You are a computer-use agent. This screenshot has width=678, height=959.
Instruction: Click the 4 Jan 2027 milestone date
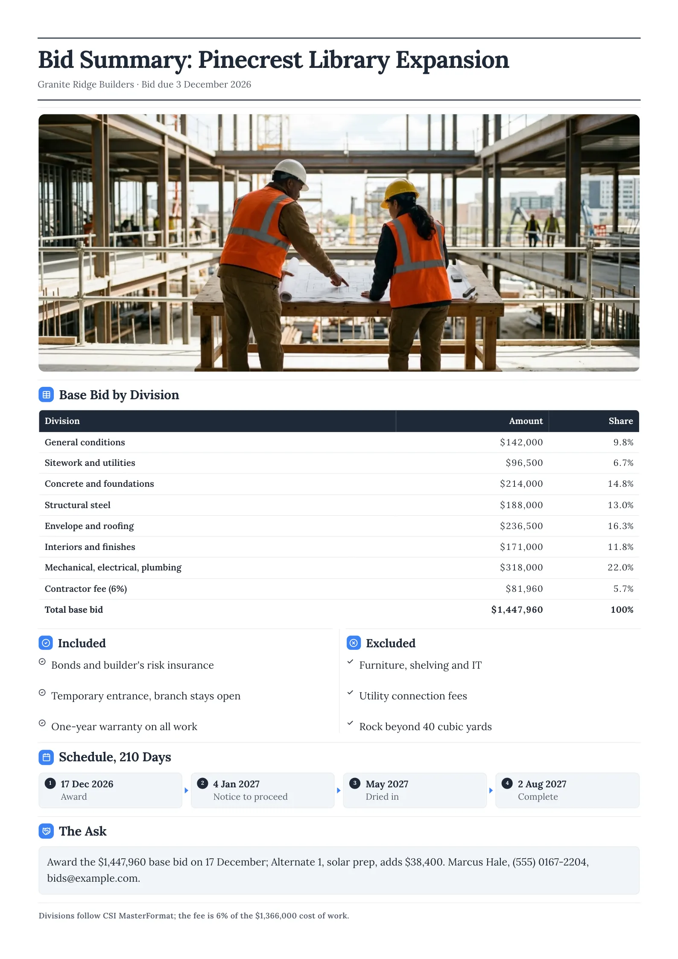[x=237, y=784]
